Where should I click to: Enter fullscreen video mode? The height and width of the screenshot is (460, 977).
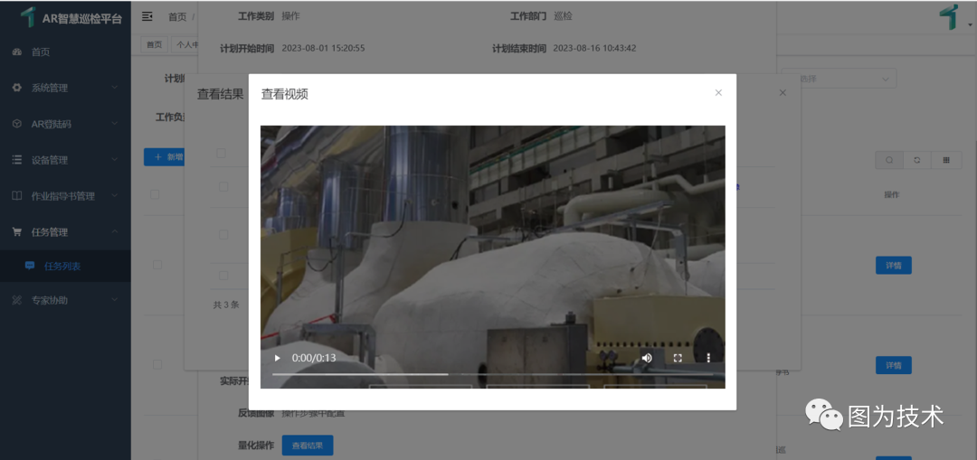[678, 358]
